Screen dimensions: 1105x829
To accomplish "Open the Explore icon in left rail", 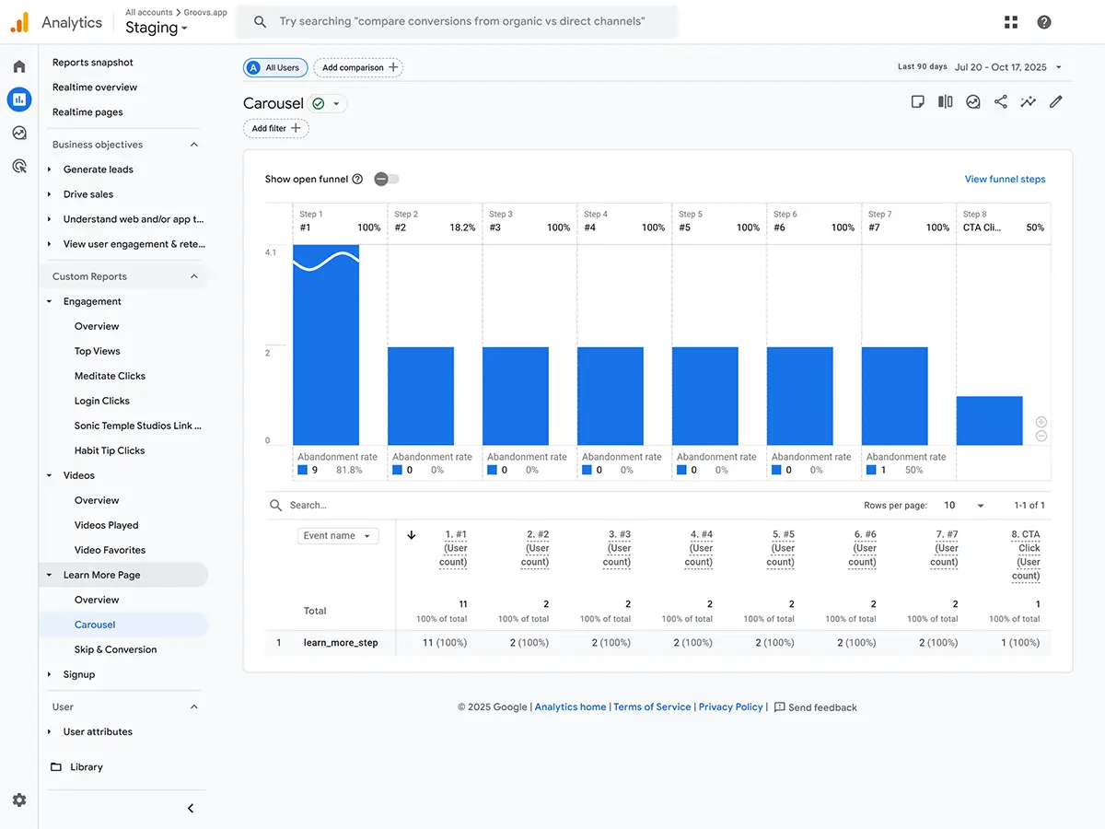I will (x=19, y=133).
